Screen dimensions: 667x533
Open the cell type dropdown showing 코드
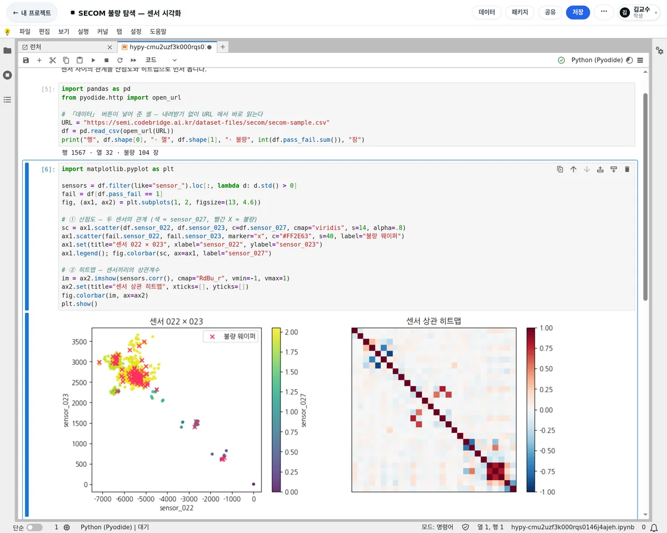tap(161, 60)
